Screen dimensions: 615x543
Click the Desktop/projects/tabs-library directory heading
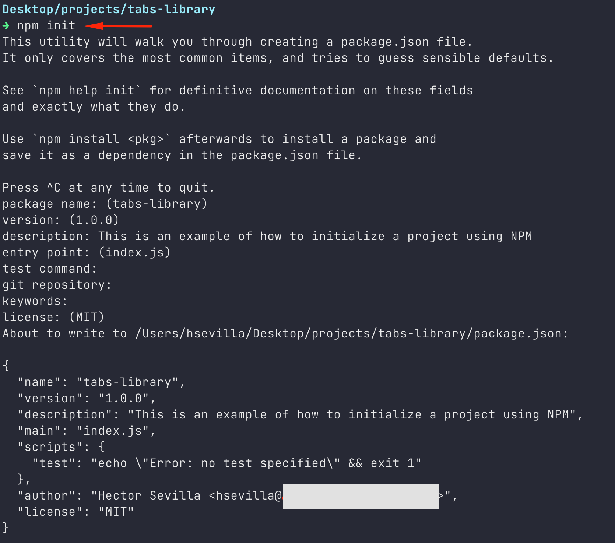(109, 9)
